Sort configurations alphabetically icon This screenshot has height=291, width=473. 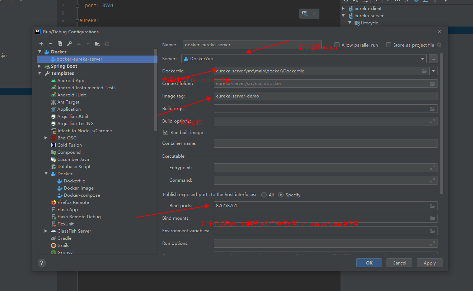(107, 44)
